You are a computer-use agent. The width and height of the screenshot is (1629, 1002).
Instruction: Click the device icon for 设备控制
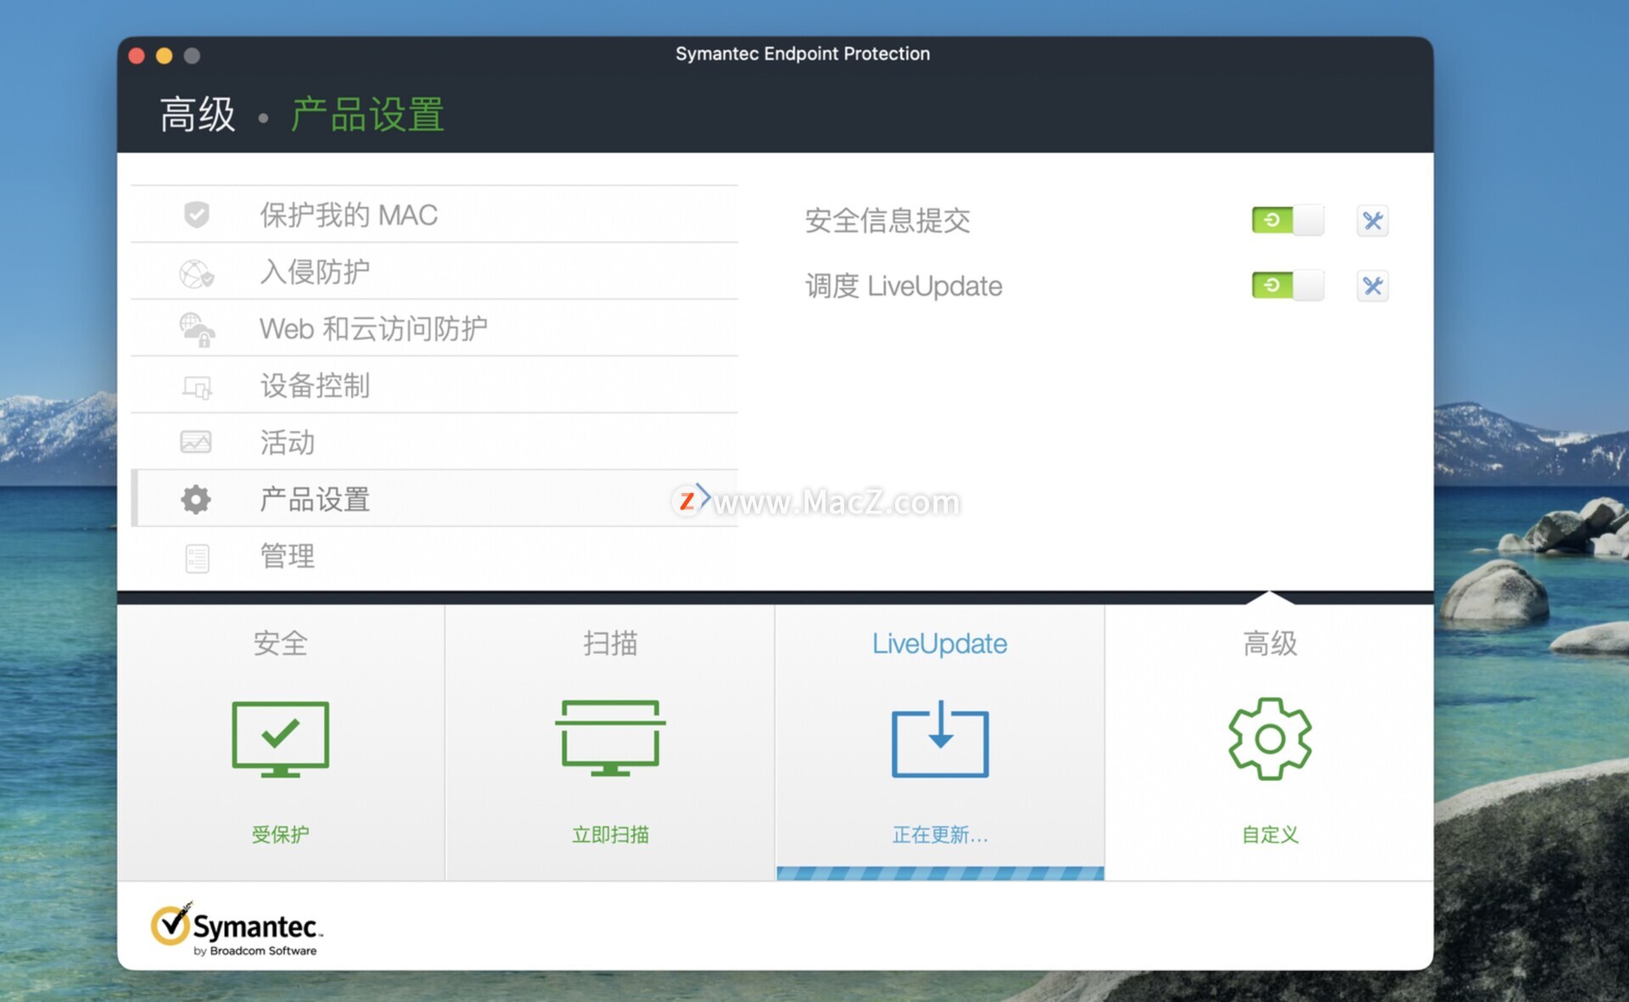point(197,387)
